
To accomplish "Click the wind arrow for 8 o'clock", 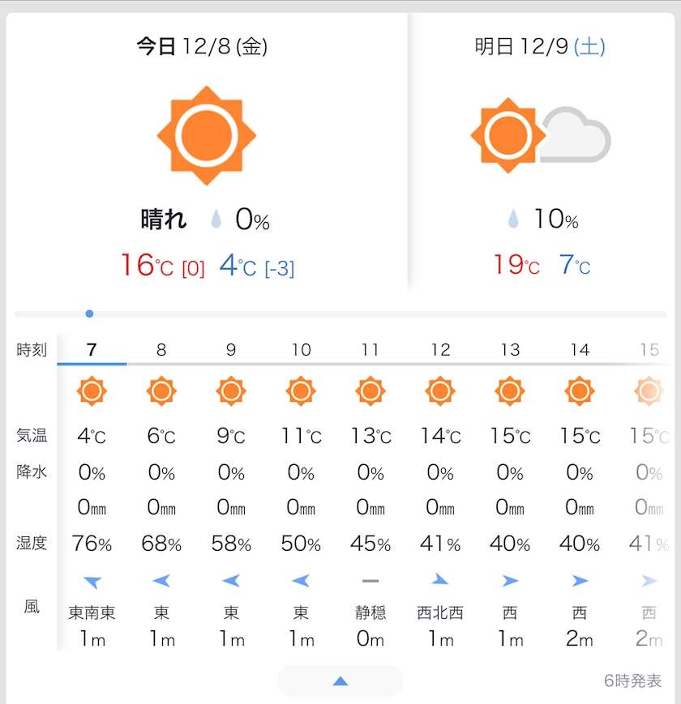I will tap(161, 580).
